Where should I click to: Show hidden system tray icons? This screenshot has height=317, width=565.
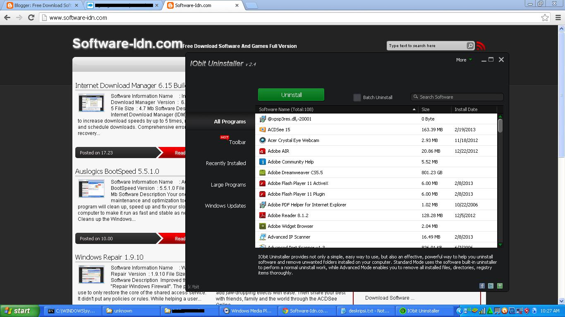(x=459, y=311)
